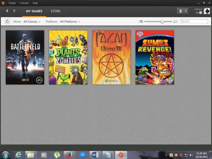The height and width of the screenshot is (159, 212).
Task: Open the Origin menu
Action: click(x=12, y=3)
